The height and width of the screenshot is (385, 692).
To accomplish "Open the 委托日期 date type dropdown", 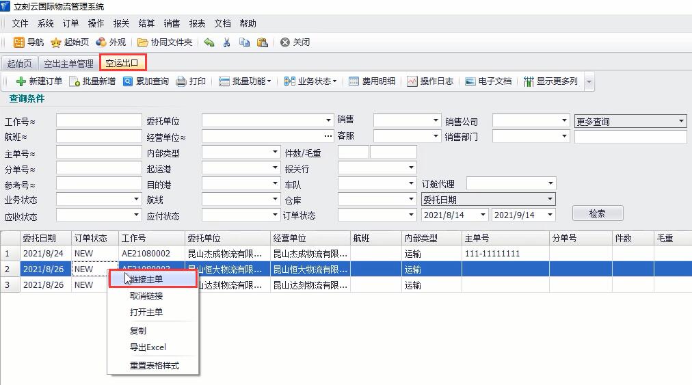I will pyautogui.click(x=488, y=200).
